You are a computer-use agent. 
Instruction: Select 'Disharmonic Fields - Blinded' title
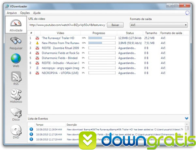[60, 58]
